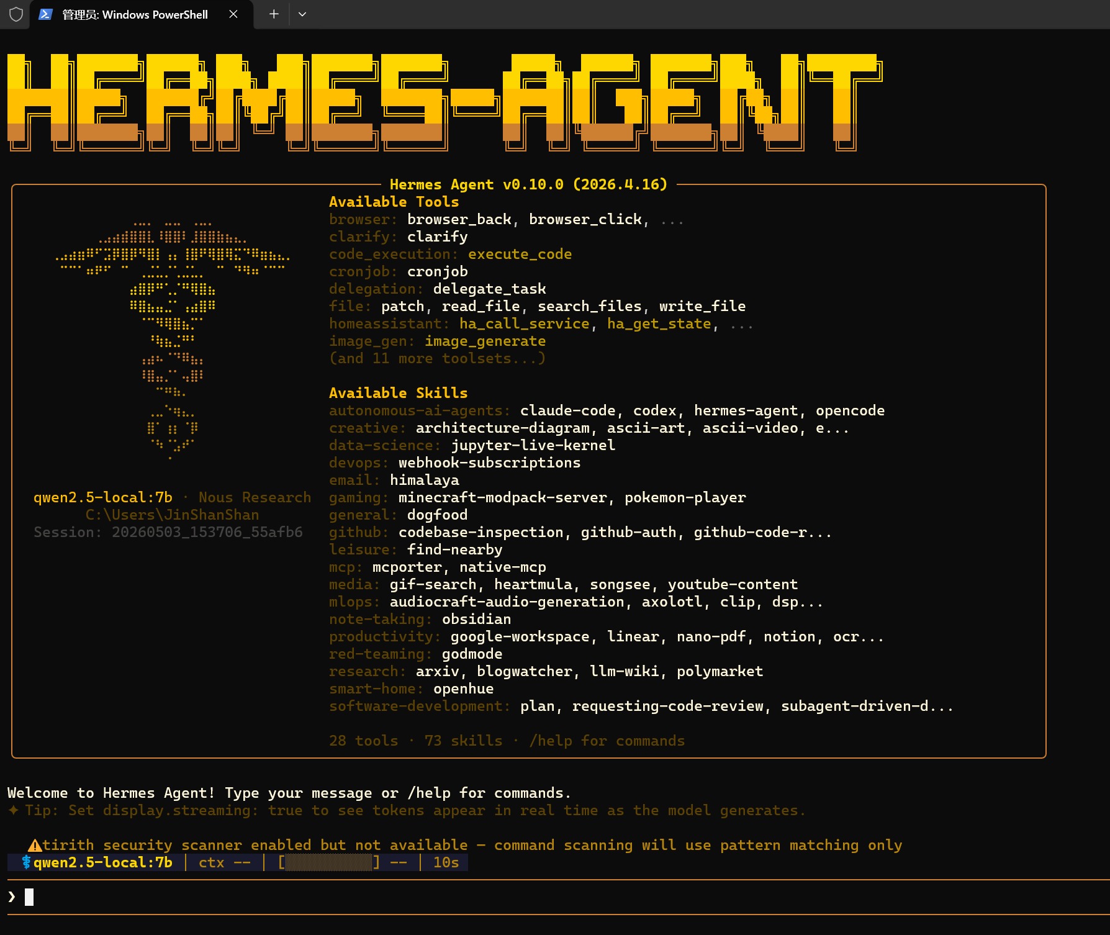Click the "dogfood" skill
Screen dimensions: 1110x935
[438, 515]
